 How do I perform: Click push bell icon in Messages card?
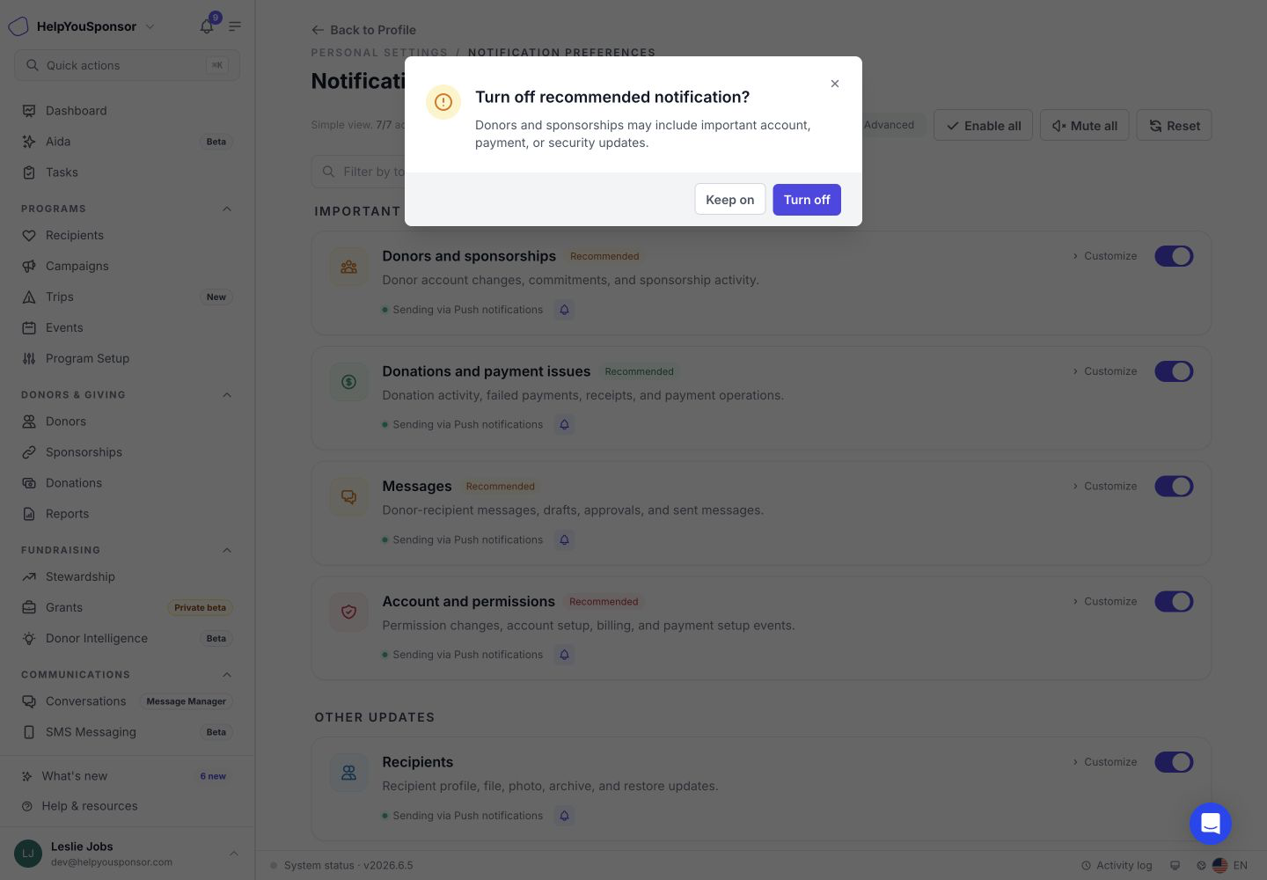[x=565, y=539]
